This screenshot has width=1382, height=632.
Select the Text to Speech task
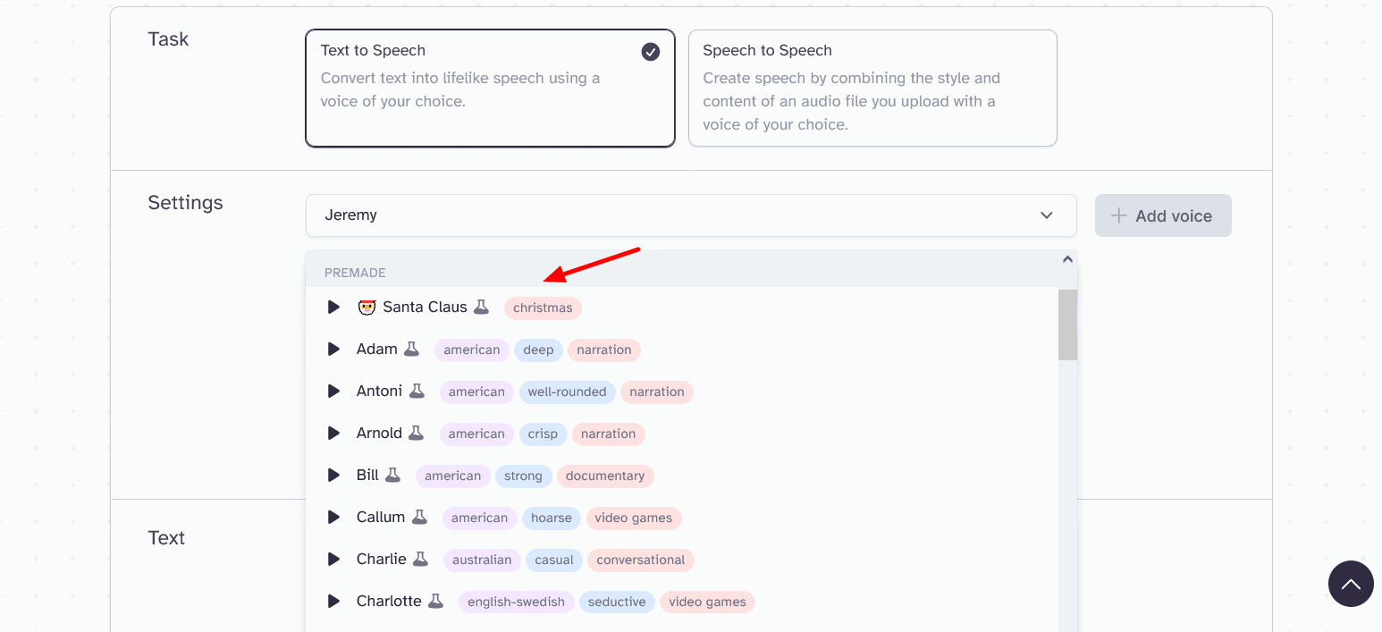(x=489, y=88)
